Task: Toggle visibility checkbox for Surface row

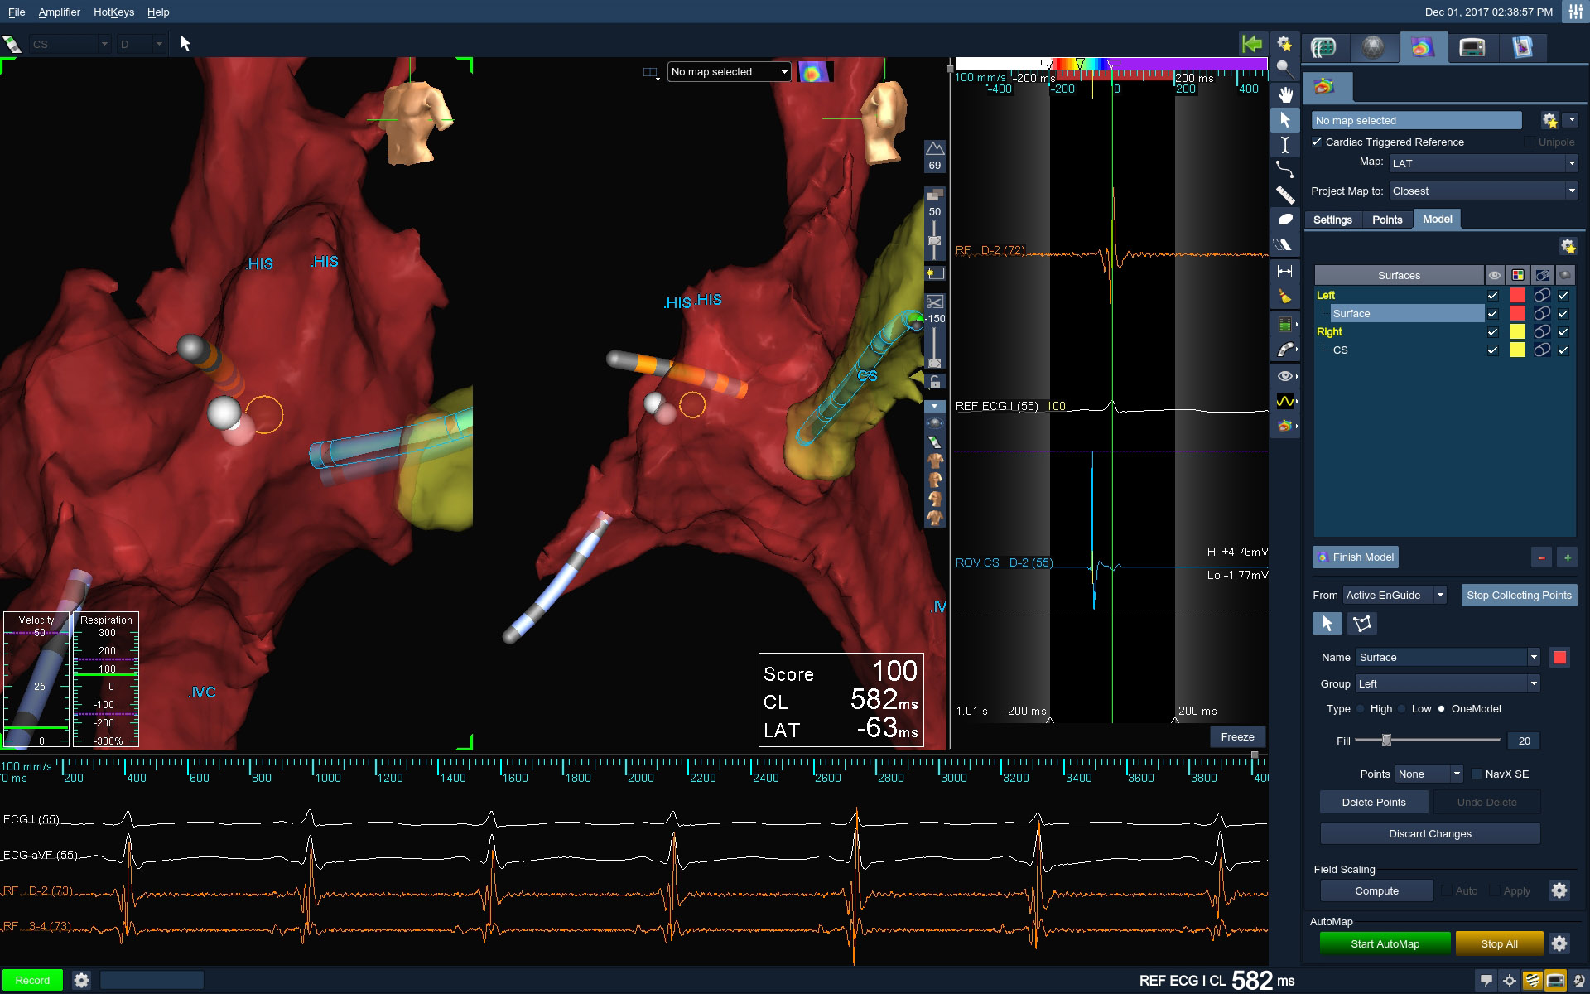Action: [x=1492, y=314]
